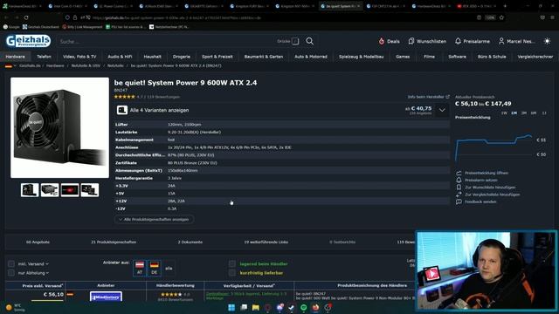
Task: Jump to the 21 Produkteigenschaften section
Action: 114,242
